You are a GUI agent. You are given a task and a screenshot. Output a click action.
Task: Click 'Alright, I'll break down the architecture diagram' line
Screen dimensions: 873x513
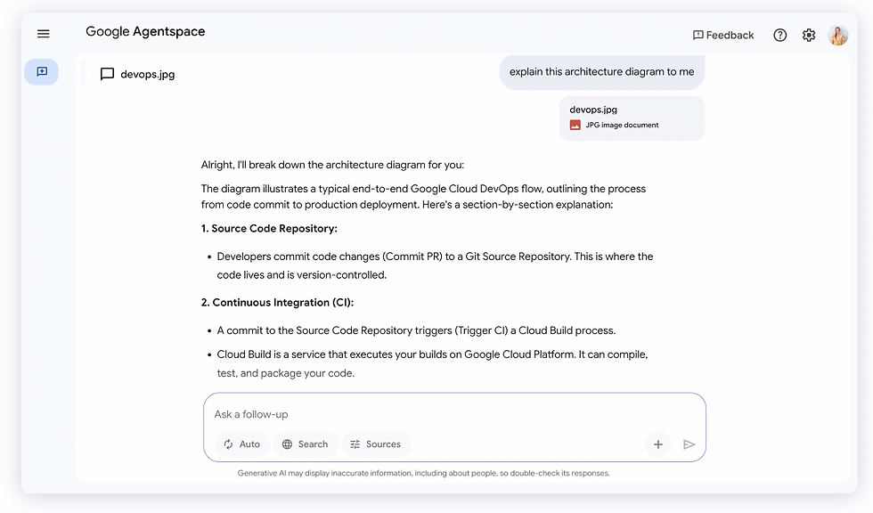coord(332,165)
